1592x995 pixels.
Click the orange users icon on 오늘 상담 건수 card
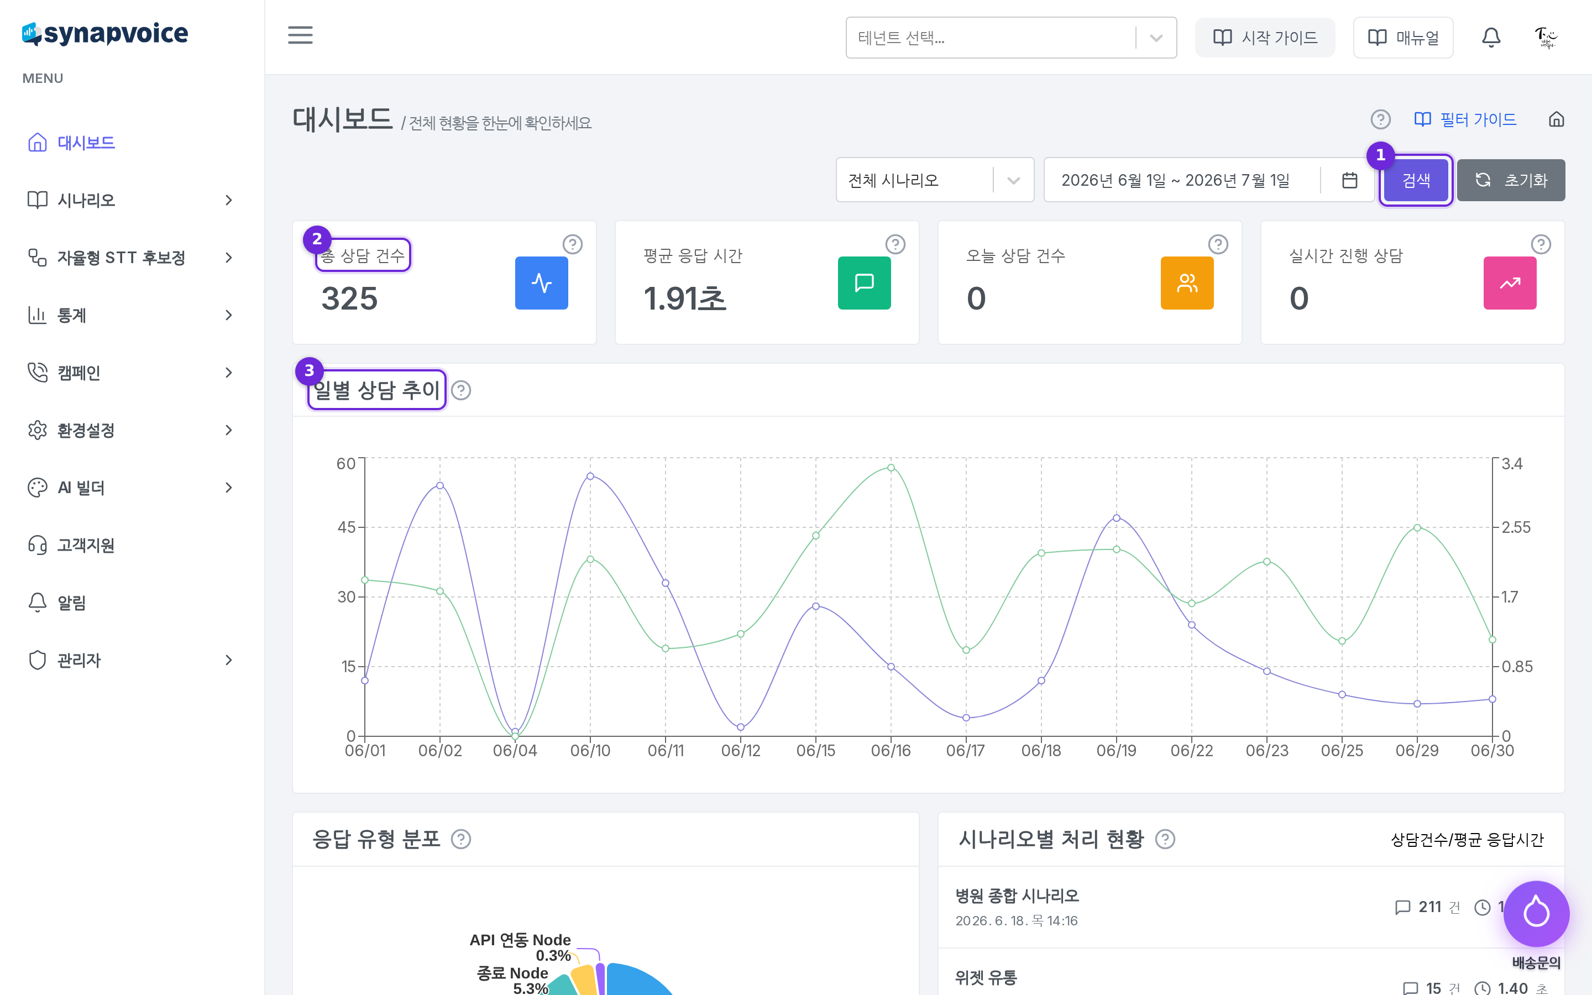[1187, 283]
